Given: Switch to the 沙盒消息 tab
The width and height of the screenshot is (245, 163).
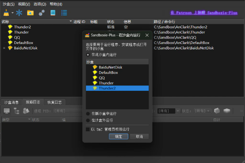Looking at the screenshot, I should tap(12, 102).
